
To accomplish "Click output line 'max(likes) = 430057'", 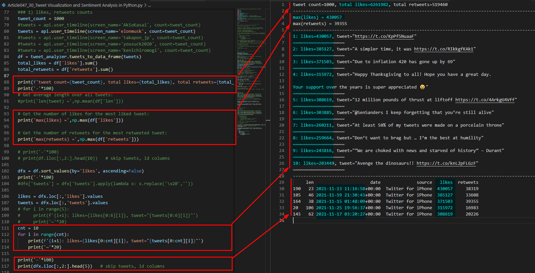I will (317, 17).
